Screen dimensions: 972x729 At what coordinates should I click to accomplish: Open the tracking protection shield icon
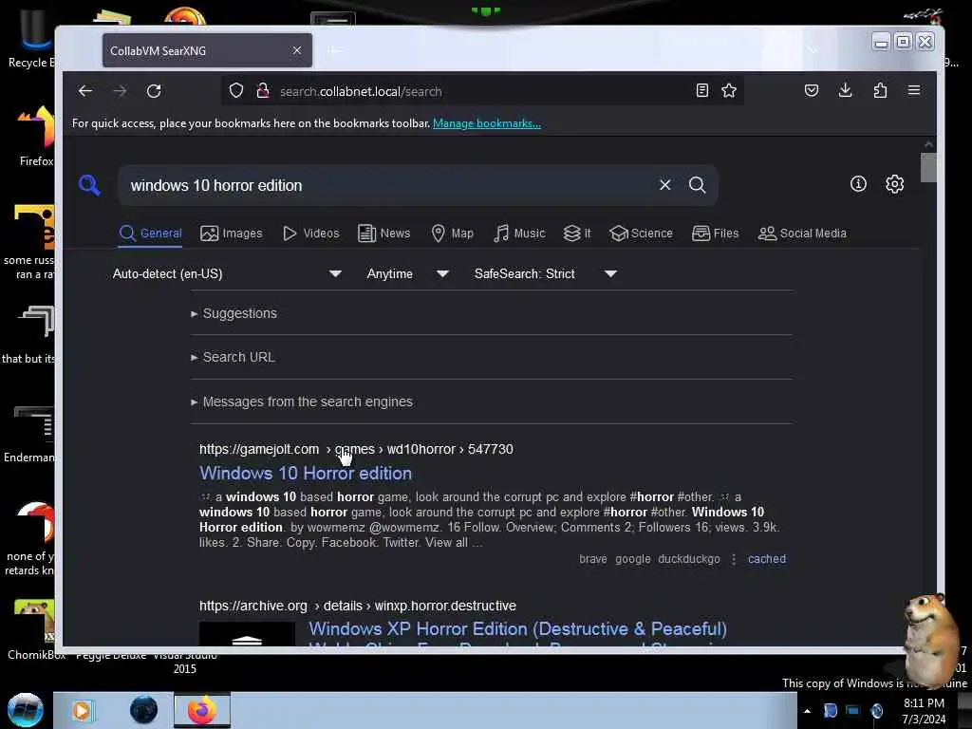click(x=236, y=91)
